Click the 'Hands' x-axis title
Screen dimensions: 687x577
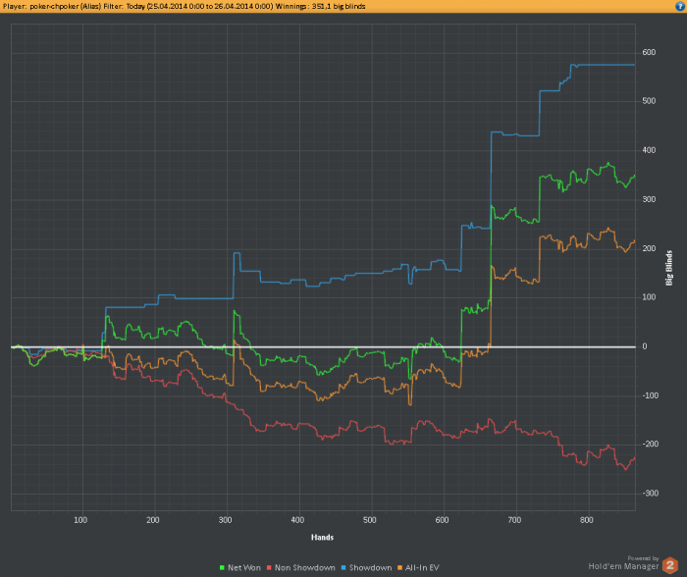[323, 537]
